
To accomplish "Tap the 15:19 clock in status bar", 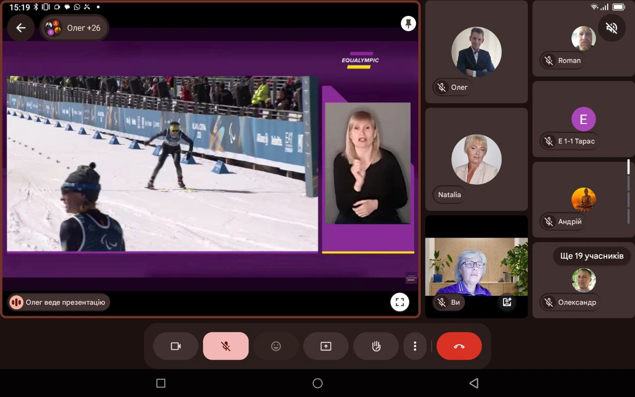I will tap(20, 7).
